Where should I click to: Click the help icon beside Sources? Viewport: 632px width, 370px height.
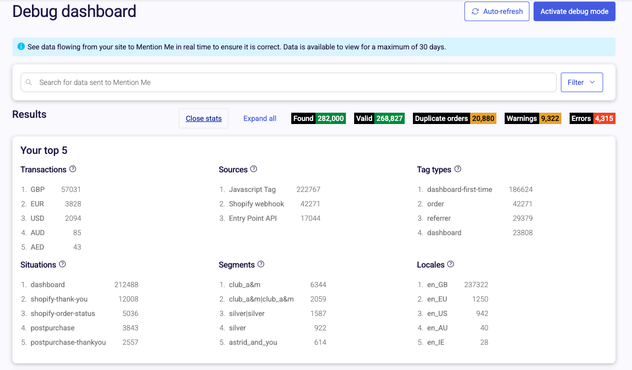coord(254,169)
